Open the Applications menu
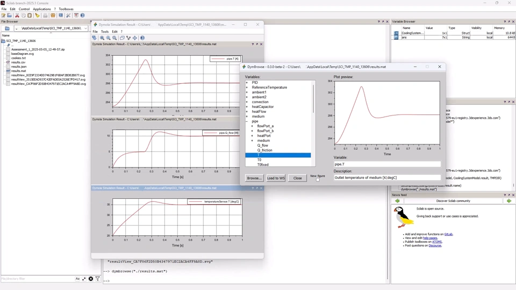 coord(42,9)
